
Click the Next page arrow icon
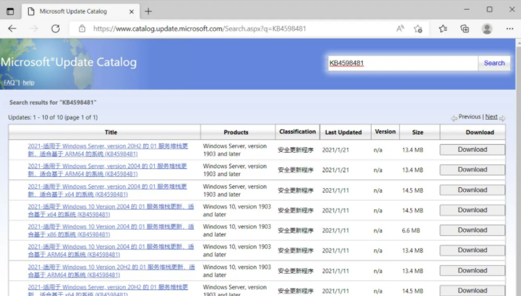click(x=502, y=118)
